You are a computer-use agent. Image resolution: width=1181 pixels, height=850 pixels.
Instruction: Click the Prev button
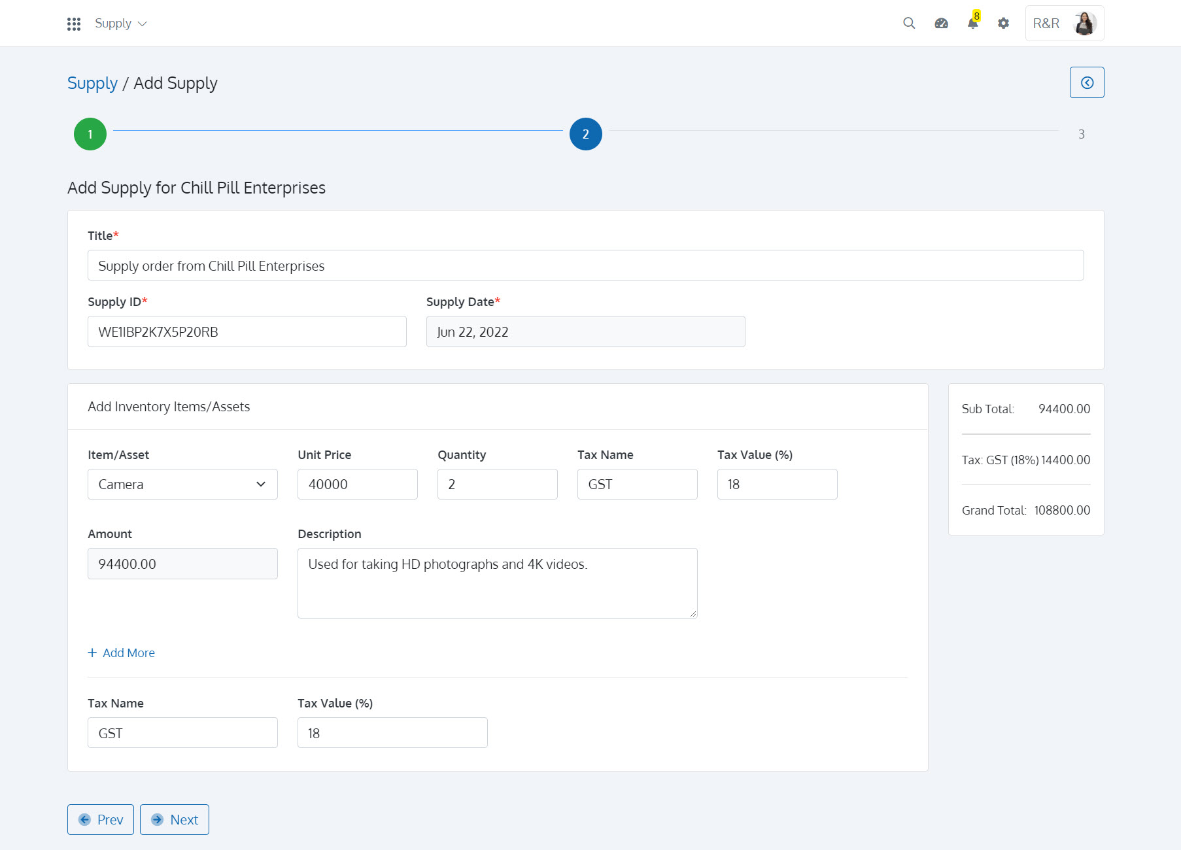pyautogui.click(x=101, y=820)
